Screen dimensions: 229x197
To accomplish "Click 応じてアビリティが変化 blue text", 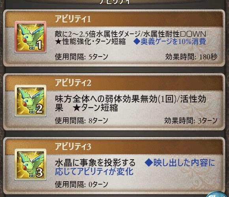I will coord(94,171).
